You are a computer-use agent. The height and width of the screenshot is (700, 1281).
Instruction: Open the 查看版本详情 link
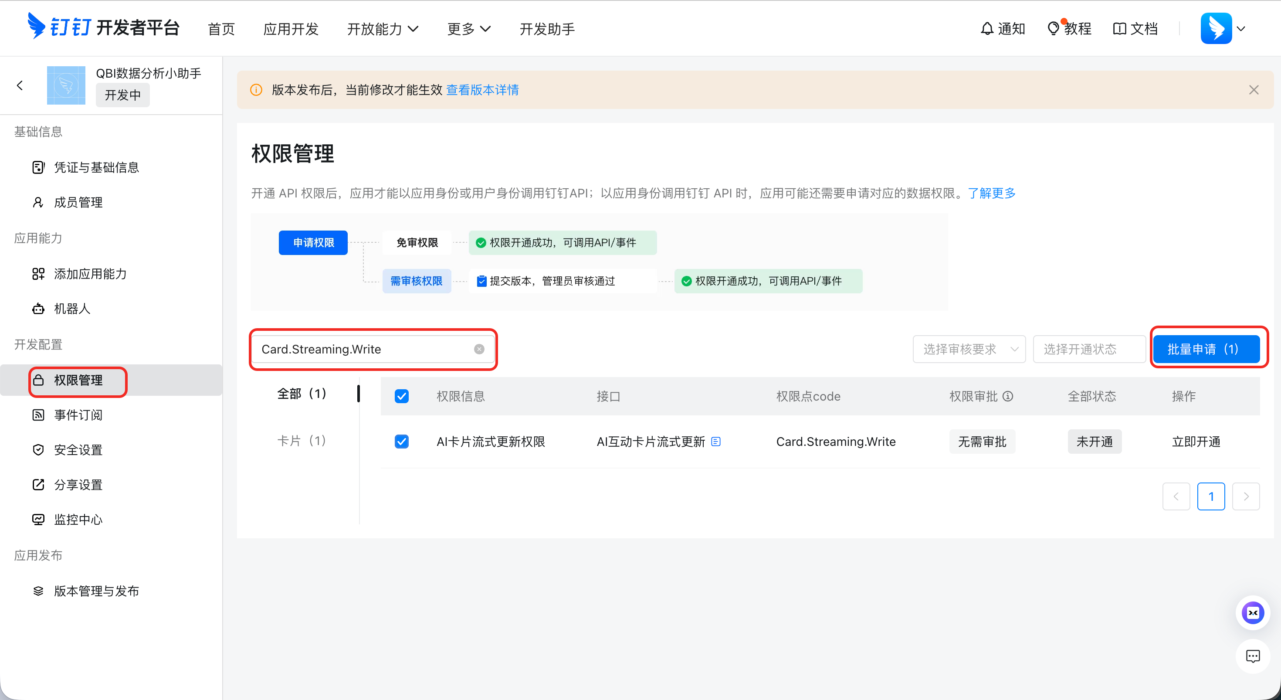point(482,89)
